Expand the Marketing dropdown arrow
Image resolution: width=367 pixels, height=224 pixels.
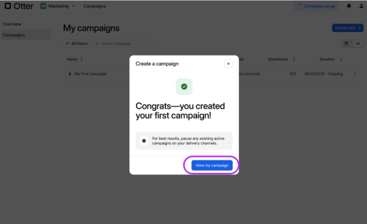(73, 6)
